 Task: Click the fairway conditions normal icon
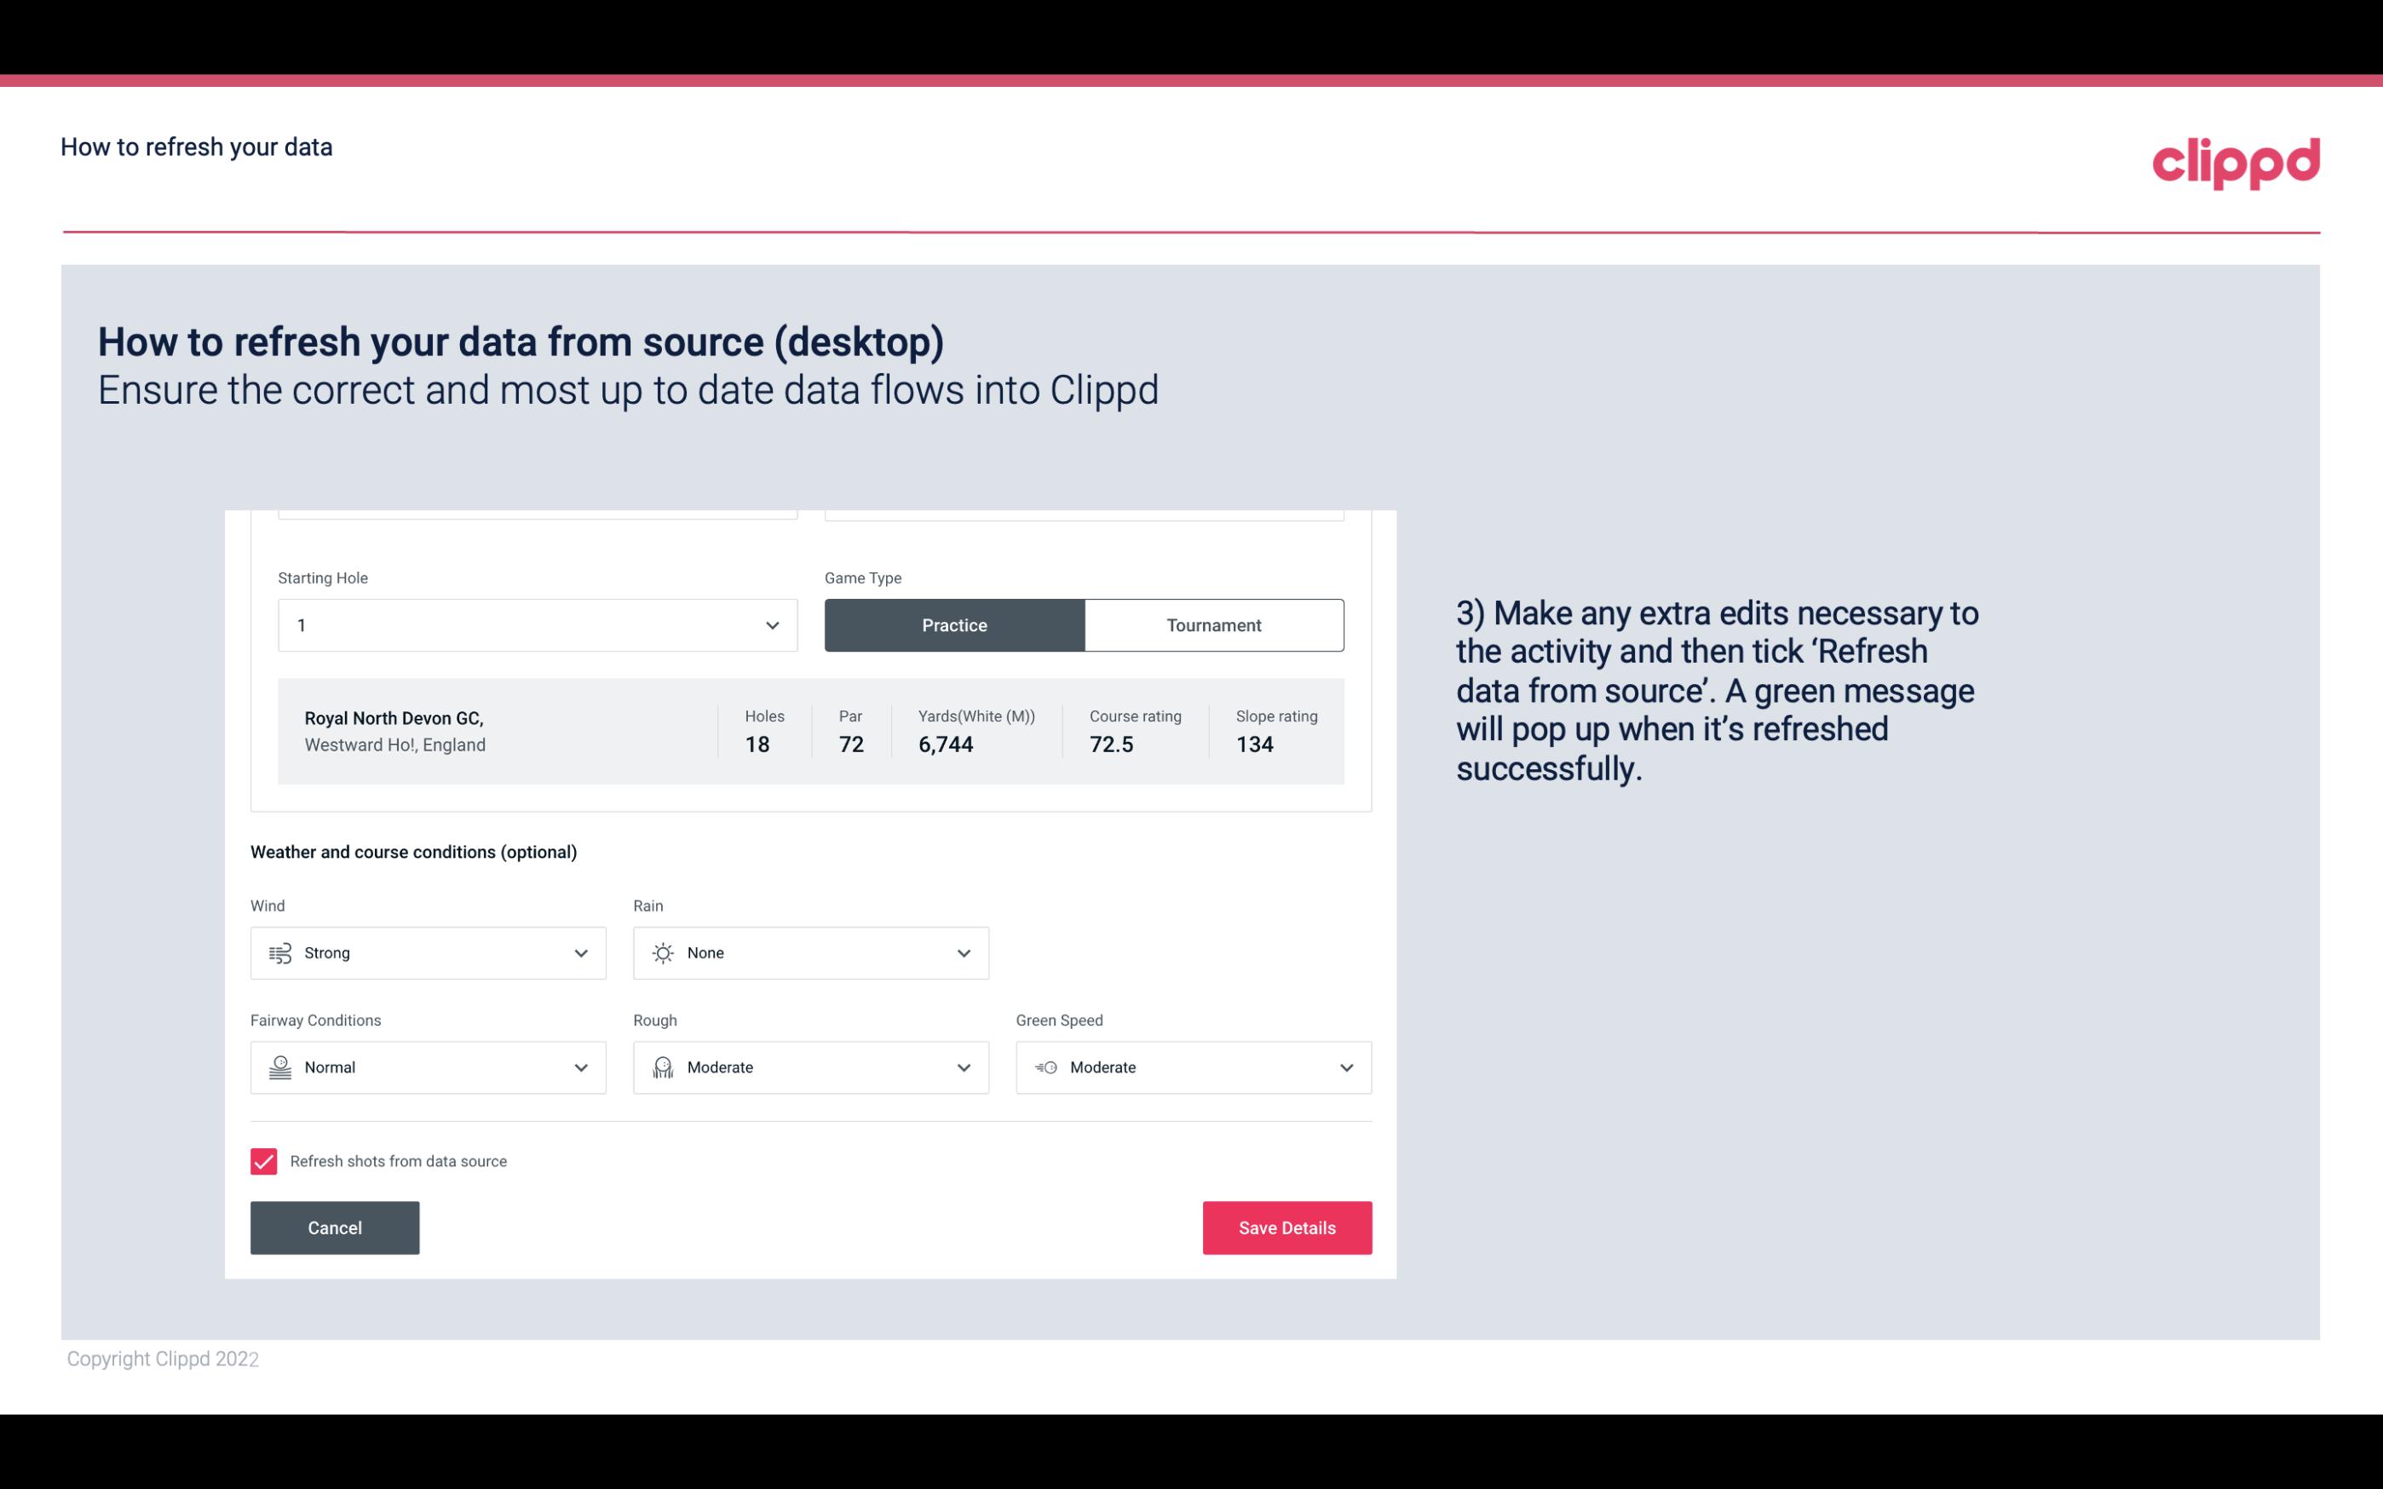[x=279, y=1067]
